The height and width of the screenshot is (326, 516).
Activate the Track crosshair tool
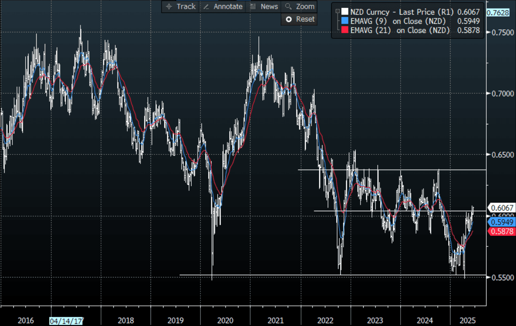coord(181,6)
